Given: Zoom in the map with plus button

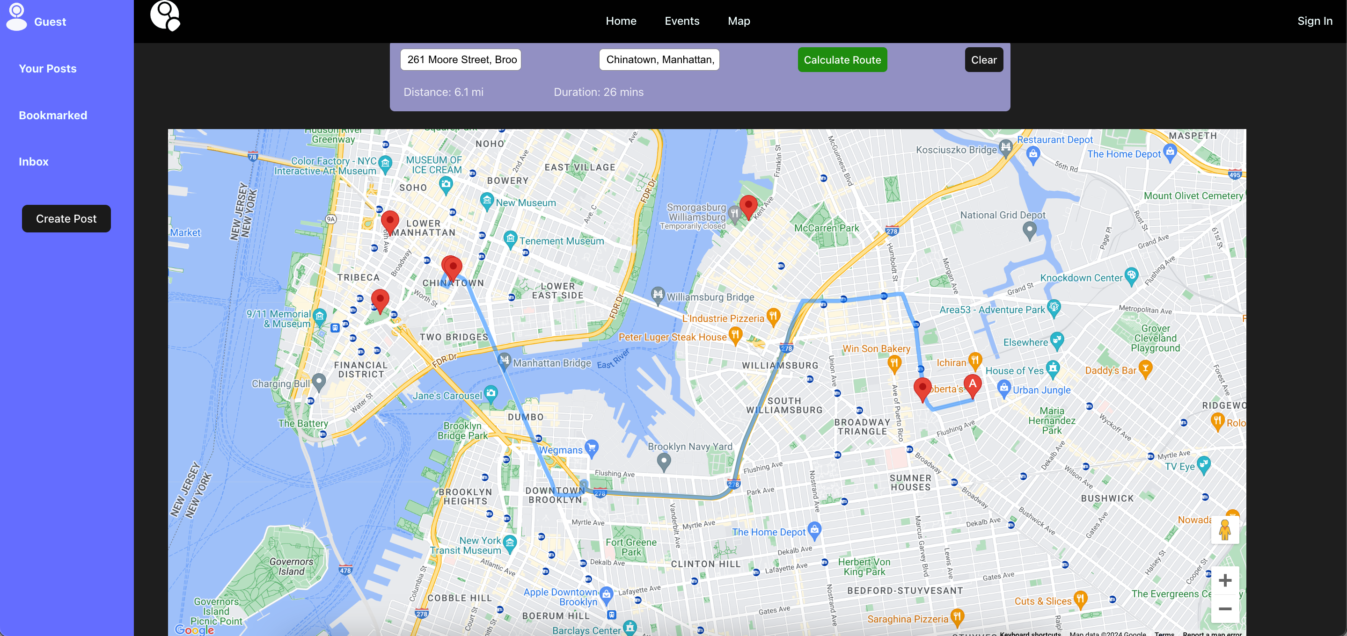Looking at the screenshot, I should (1225, 580).
